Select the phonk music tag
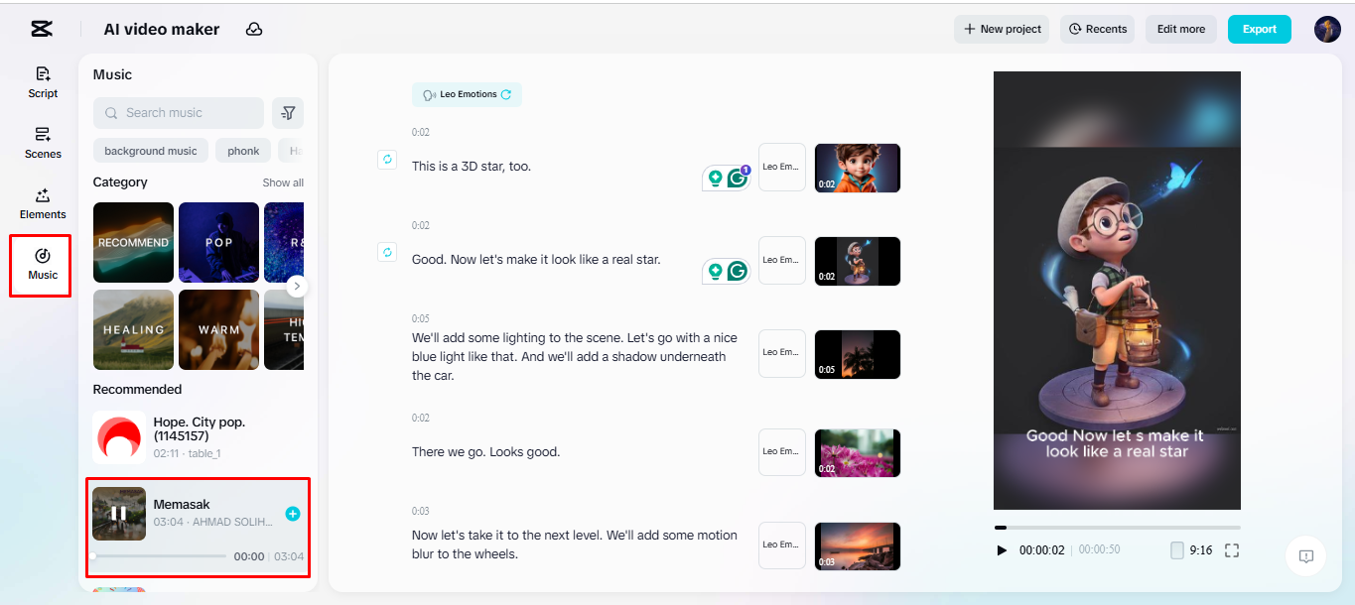Screen dimensions: 1355x605 (x=242, y=150)
